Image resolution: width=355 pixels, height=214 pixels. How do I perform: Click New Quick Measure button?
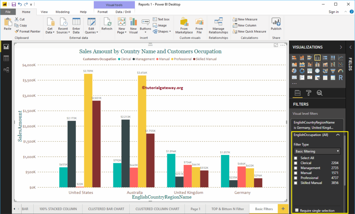pos(249,32)
